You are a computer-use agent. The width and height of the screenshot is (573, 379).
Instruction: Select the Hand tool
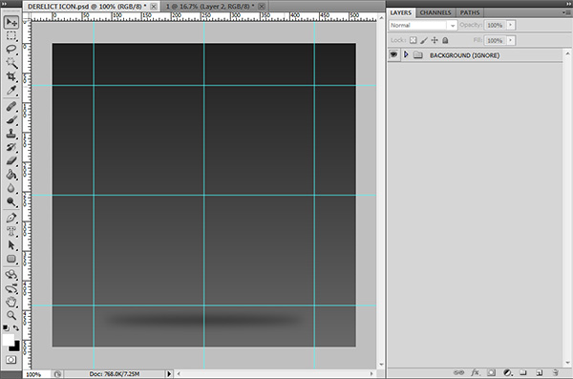(11, 303)
